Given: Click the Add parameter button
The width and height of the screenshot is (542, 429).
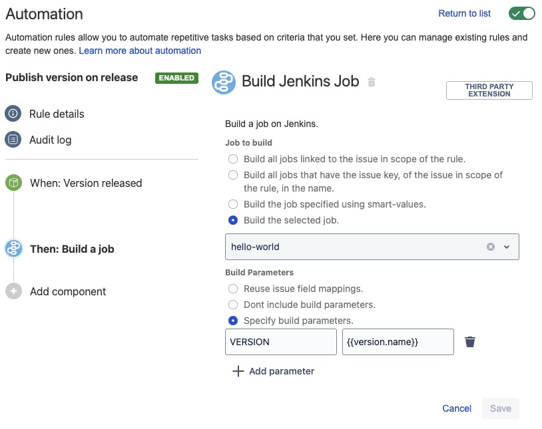Looking at the screenshot, I should 273,370.
